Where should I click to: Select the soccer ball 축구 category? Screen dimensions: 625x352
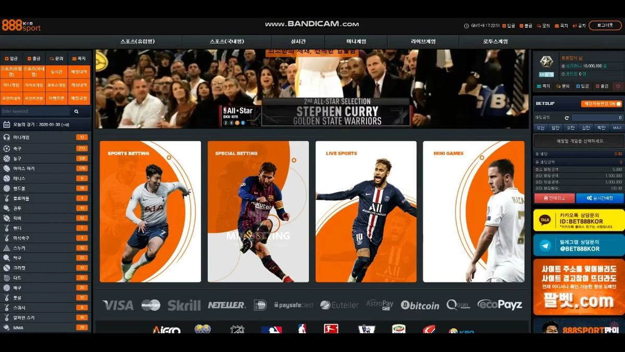coord(46,149)
